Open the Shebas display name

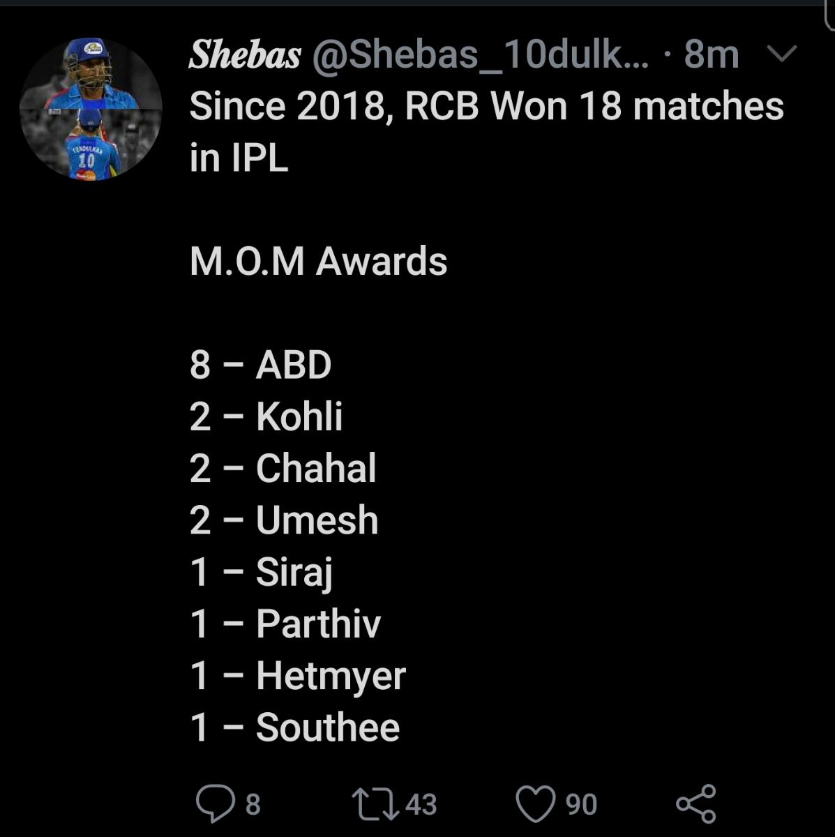[245, 54]
